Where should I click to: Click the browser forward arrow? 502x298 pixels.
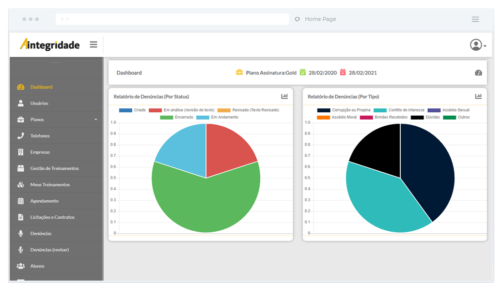coord(67,19)
